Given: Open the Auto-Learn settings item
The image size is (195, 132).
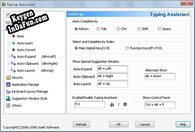Looking at the screenshot, I should pyautogui.click(x=25, y=43).
